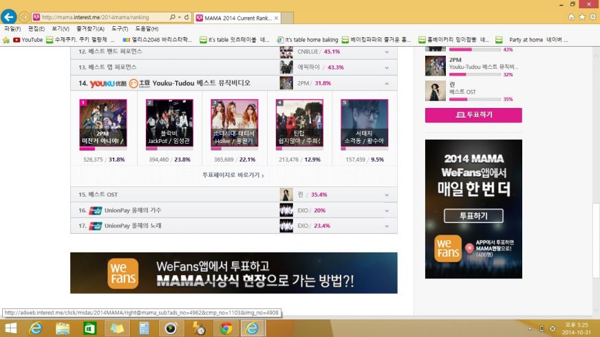
Task: Expand category 17 UnionPay 올해의 노래 chevron
Action: pyautogui.click(x=387, y=226)
